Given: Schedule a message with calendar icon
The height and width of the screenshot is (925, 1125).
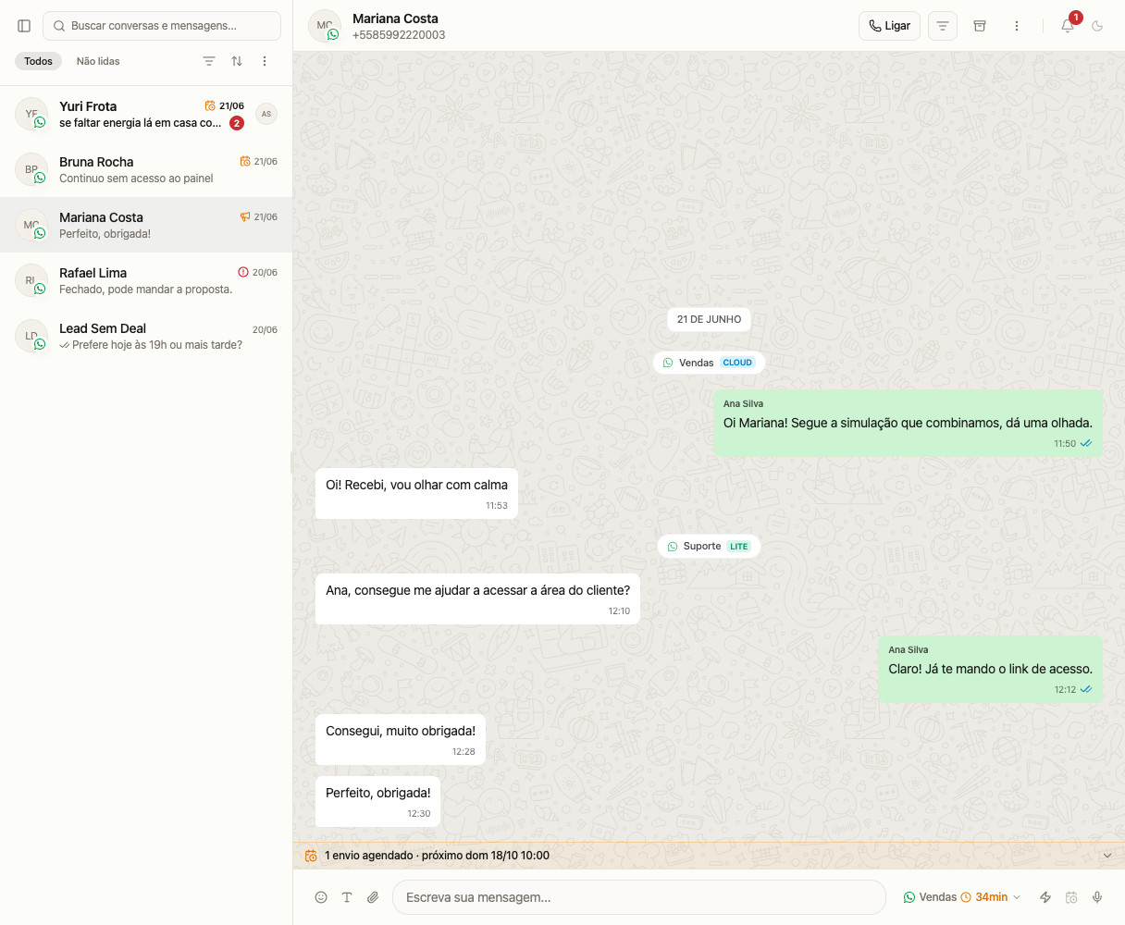Looking at the screenshot, I should (x=1071, y=897).
